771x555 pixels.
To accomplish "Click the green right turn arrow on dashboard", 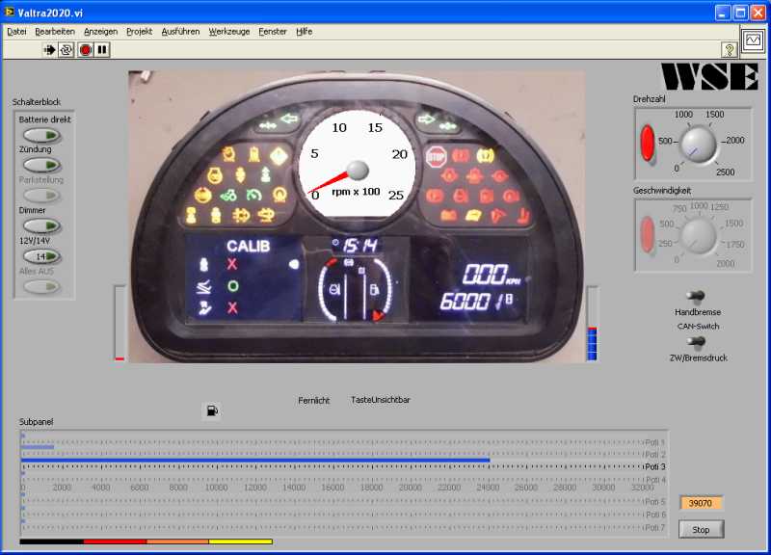I will click(x=426, y=119).
